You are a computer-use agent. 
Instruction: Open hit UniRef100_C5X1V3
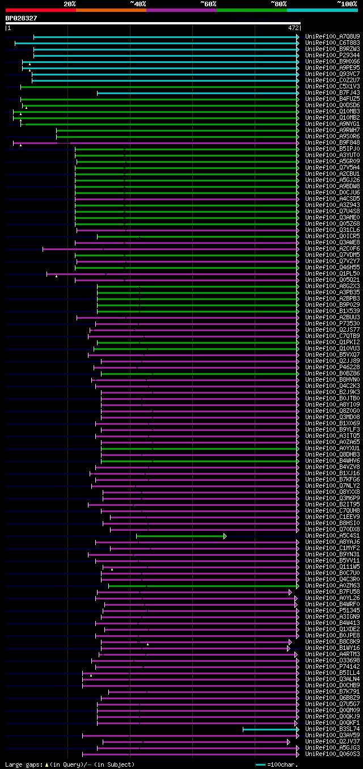332,86
